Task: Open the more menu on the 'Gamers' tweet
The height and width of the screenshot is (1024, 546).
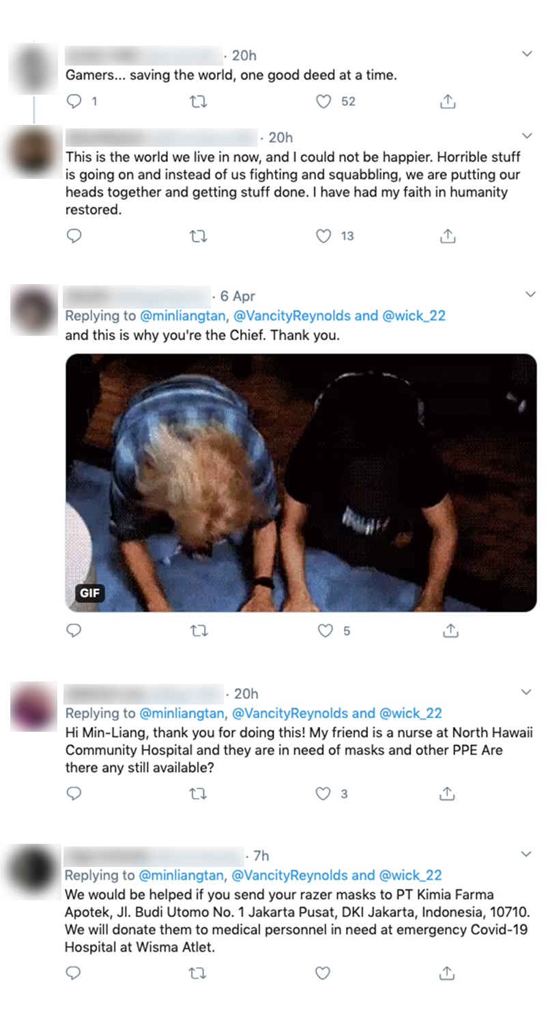Action: 526,54
